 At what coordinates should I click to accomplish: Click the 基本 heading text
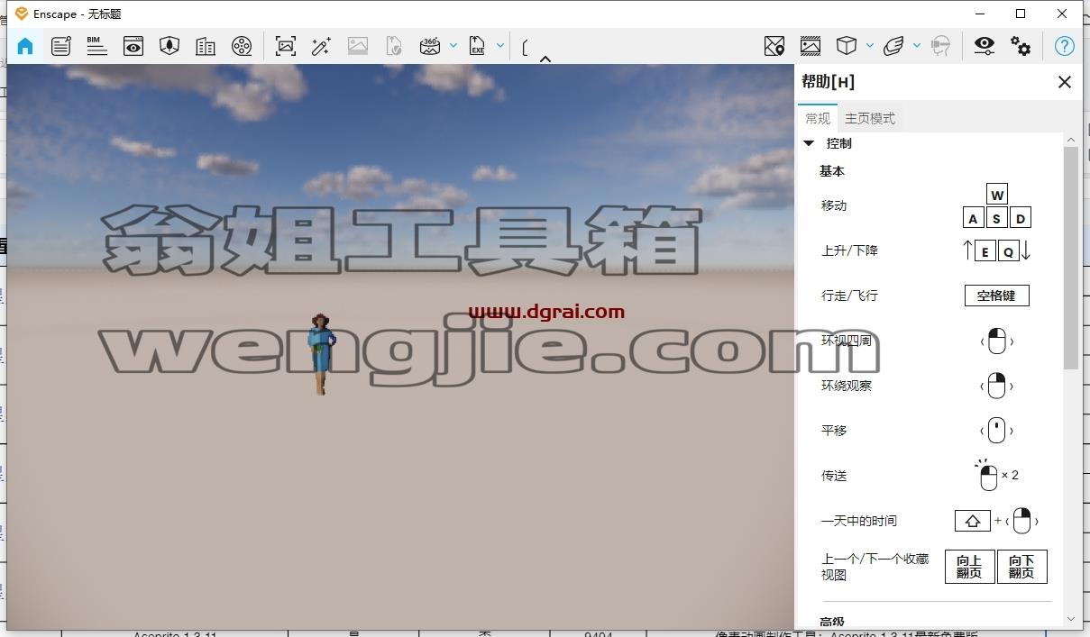(x=832, y=171)
